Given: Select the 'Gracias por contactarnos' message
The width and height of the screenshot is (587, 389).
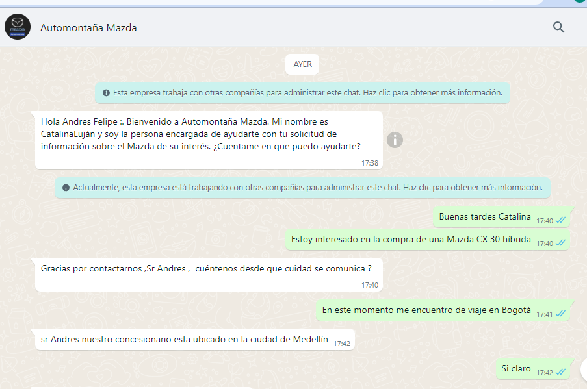Looking at the screenshot, I should tap(209, 275).
